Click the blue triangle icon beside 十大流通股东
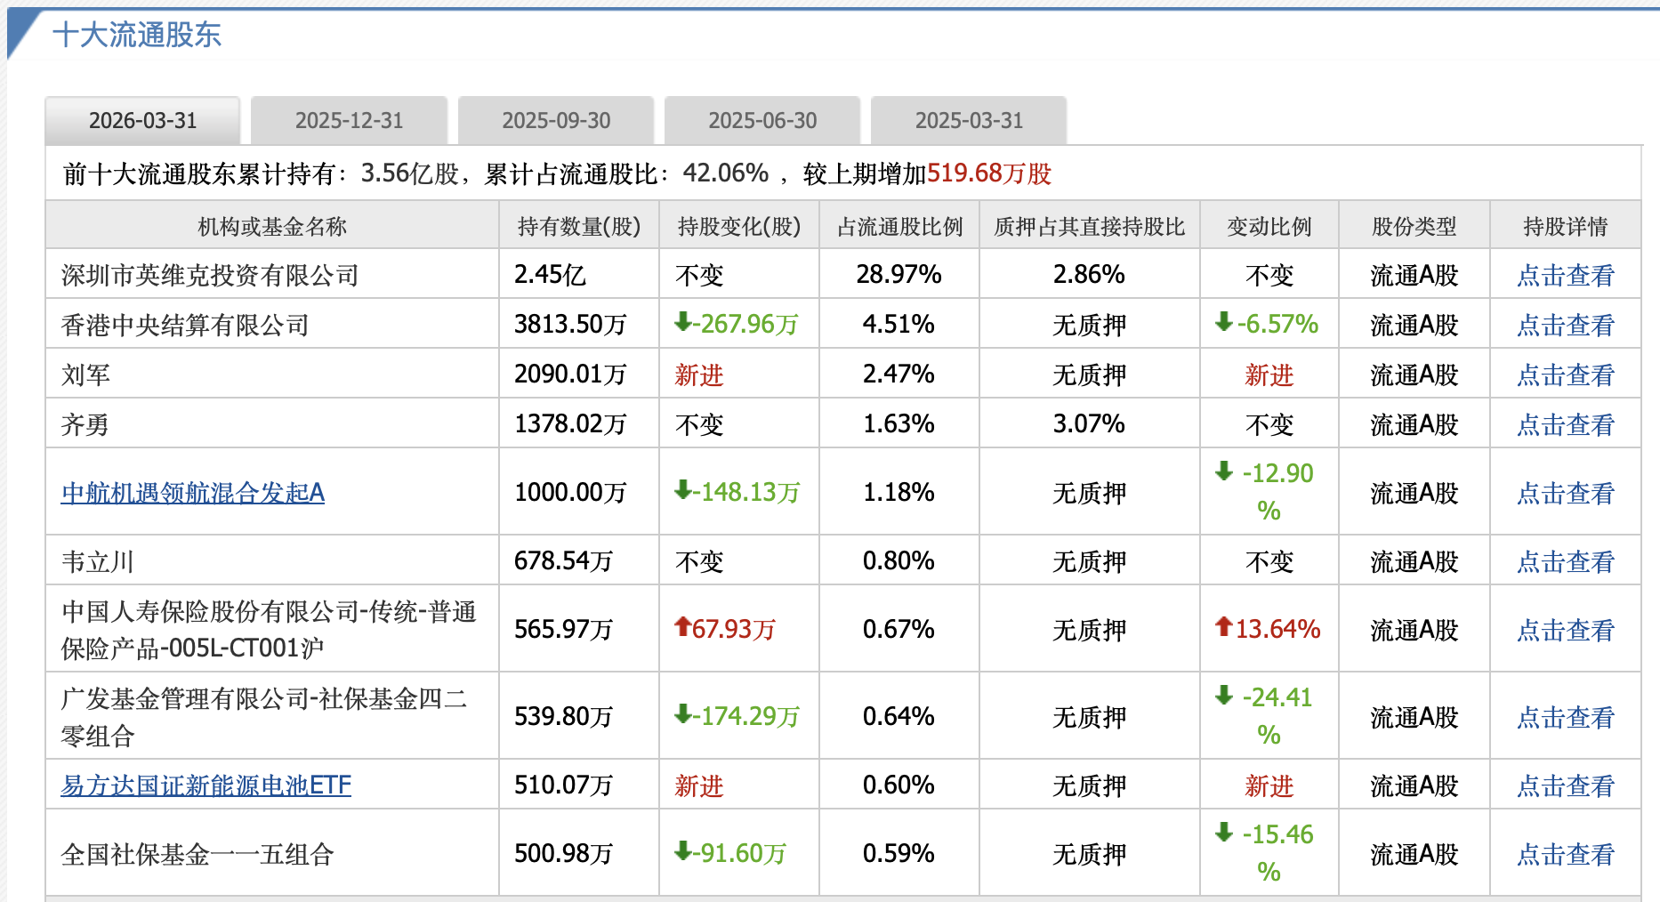1660x902 pixels. tap(22, 32)
